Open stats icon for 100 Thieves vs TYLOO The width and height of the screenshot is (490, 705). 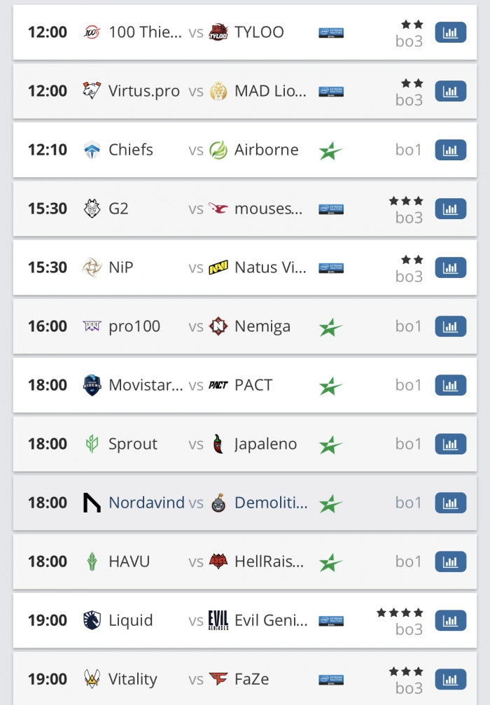coord(450,32)
